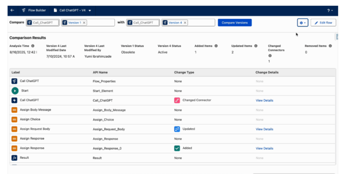Click the Change Type column header

184,72
